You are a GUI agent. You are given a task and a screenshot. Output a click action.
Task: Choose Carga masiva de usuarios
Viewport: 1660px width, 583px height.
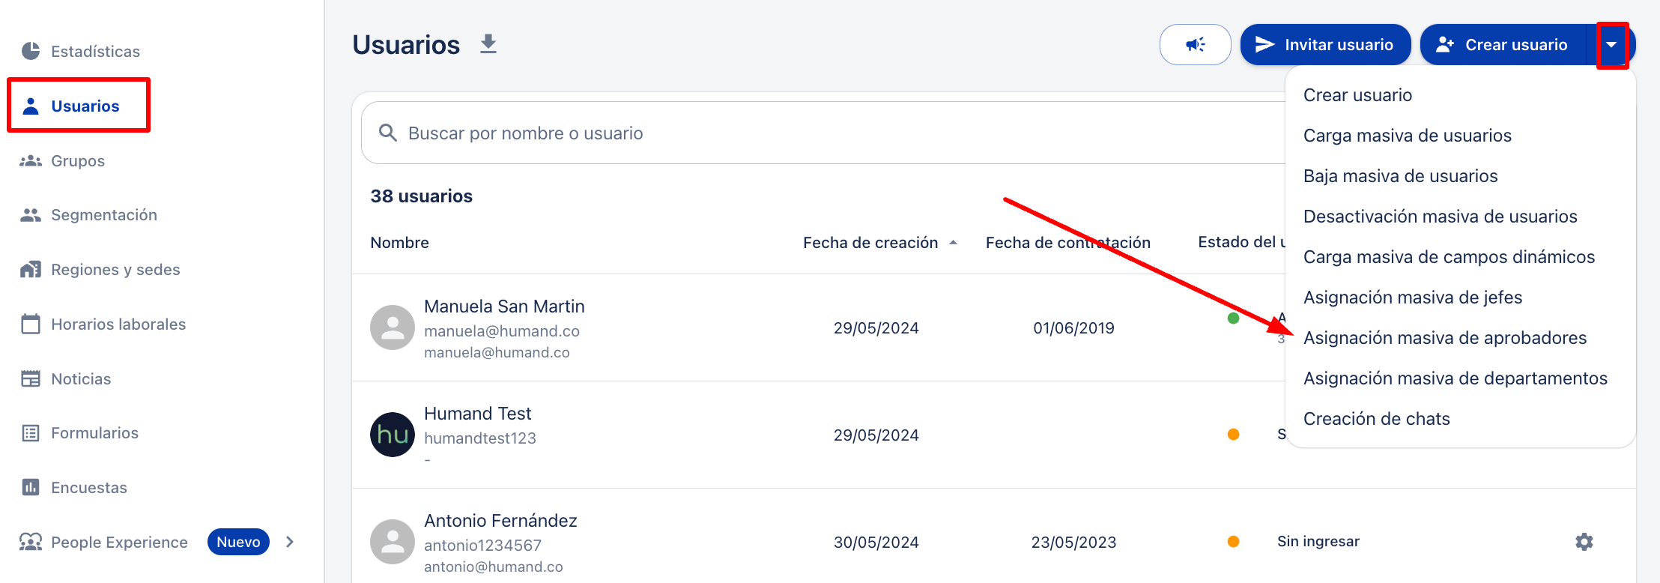pyautogui.click(x=1407, y=136)
